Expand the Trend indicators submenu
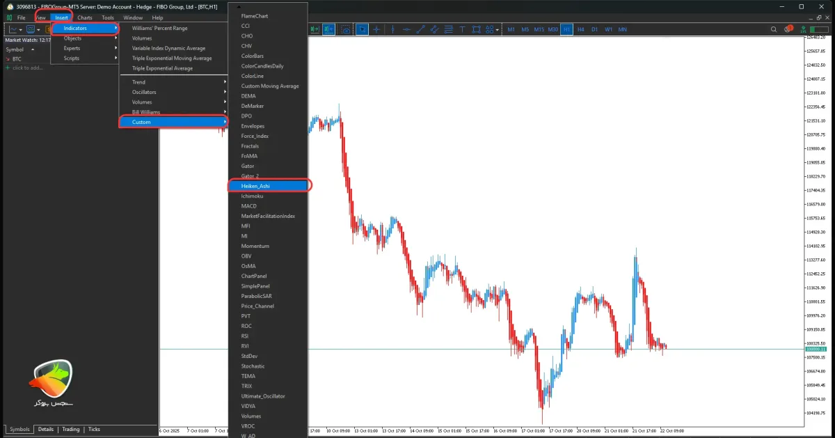 pyautogui.click(x=174, y=82)
